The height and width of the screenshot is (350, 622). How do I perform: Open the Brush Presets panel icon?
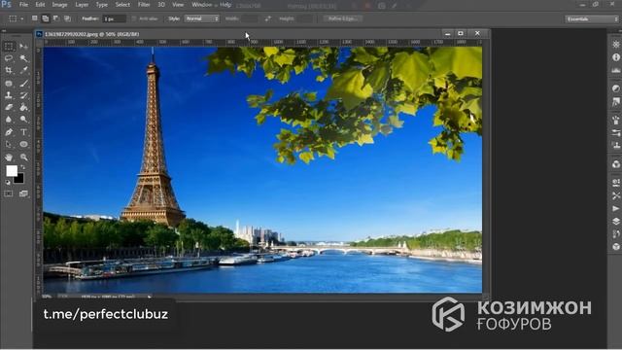coord(615,132)
